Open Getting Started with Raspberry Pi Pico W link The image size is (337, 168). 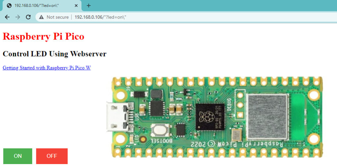coord(47,68)
